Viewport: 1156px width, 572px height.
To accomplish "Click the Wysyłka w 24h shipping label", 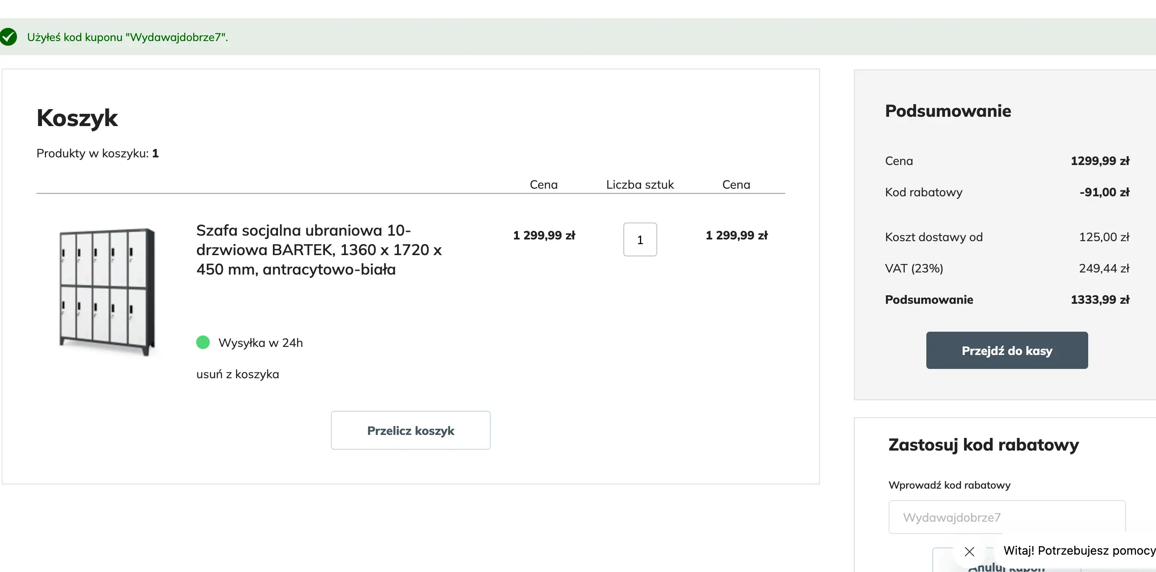I will tap(260, 343).
